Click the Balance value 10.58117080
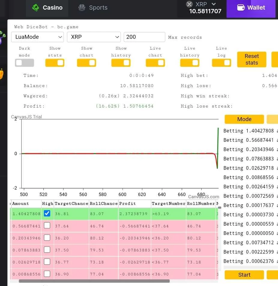 [137, 86]
